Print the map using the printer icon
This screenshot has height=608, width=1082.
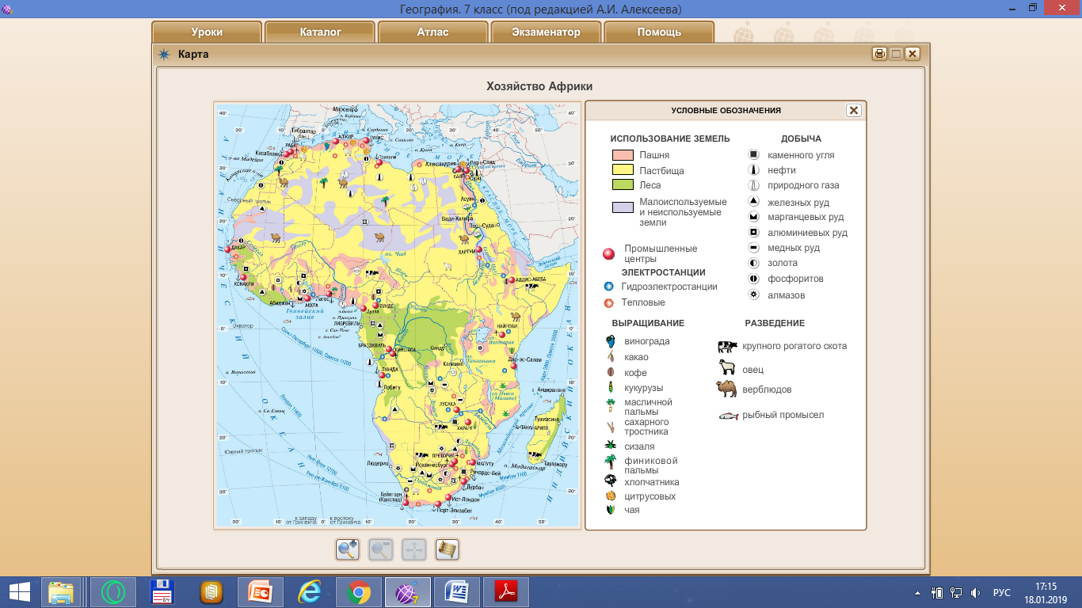click(879, 54)
